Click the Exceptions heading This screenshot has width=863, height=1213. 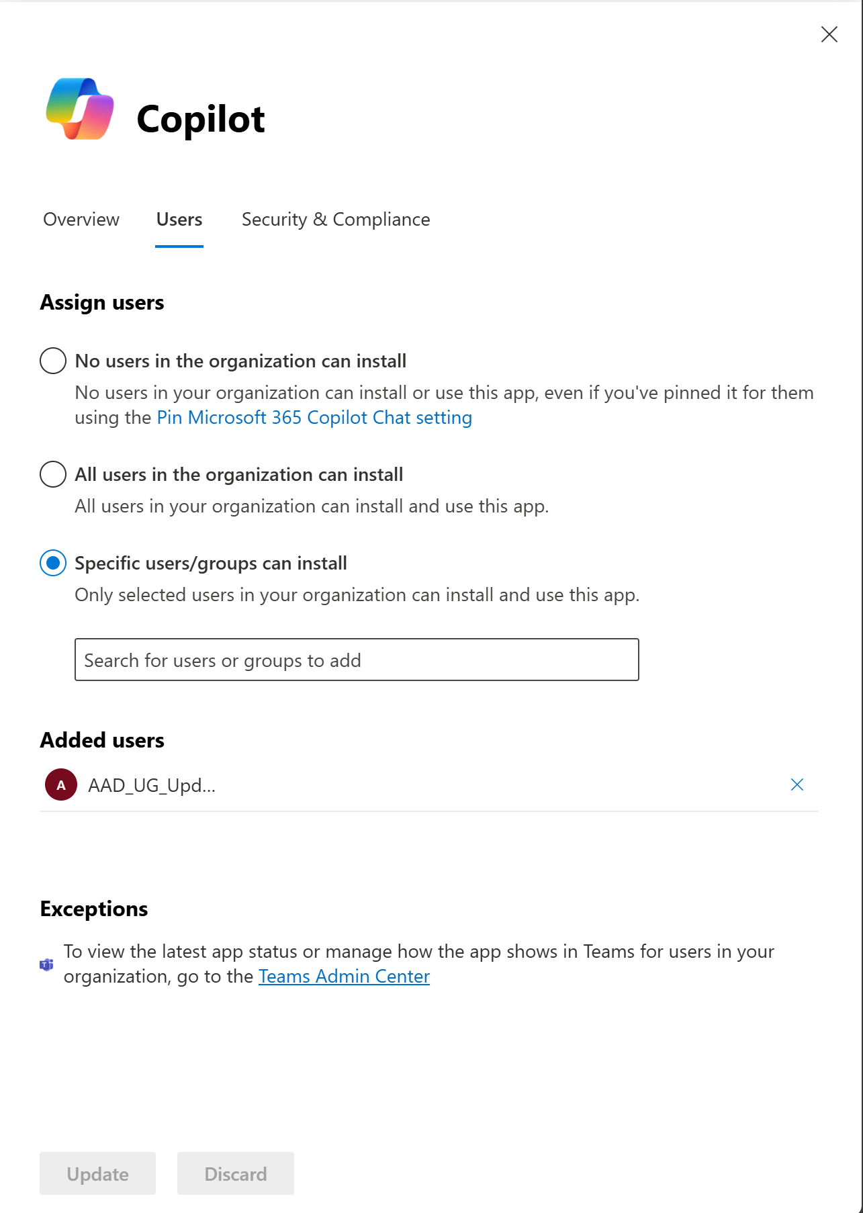click(x=94, y=909)
